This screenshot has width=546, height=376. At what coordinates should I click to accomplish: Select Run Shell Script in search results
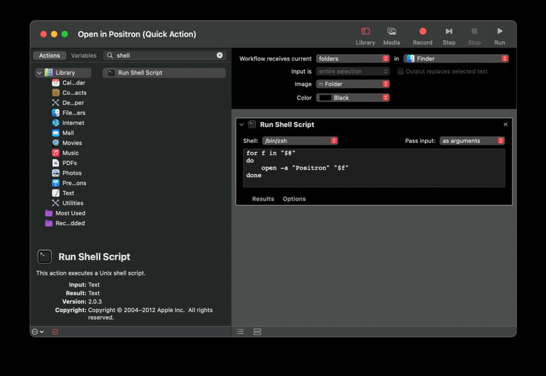[164, 73]
